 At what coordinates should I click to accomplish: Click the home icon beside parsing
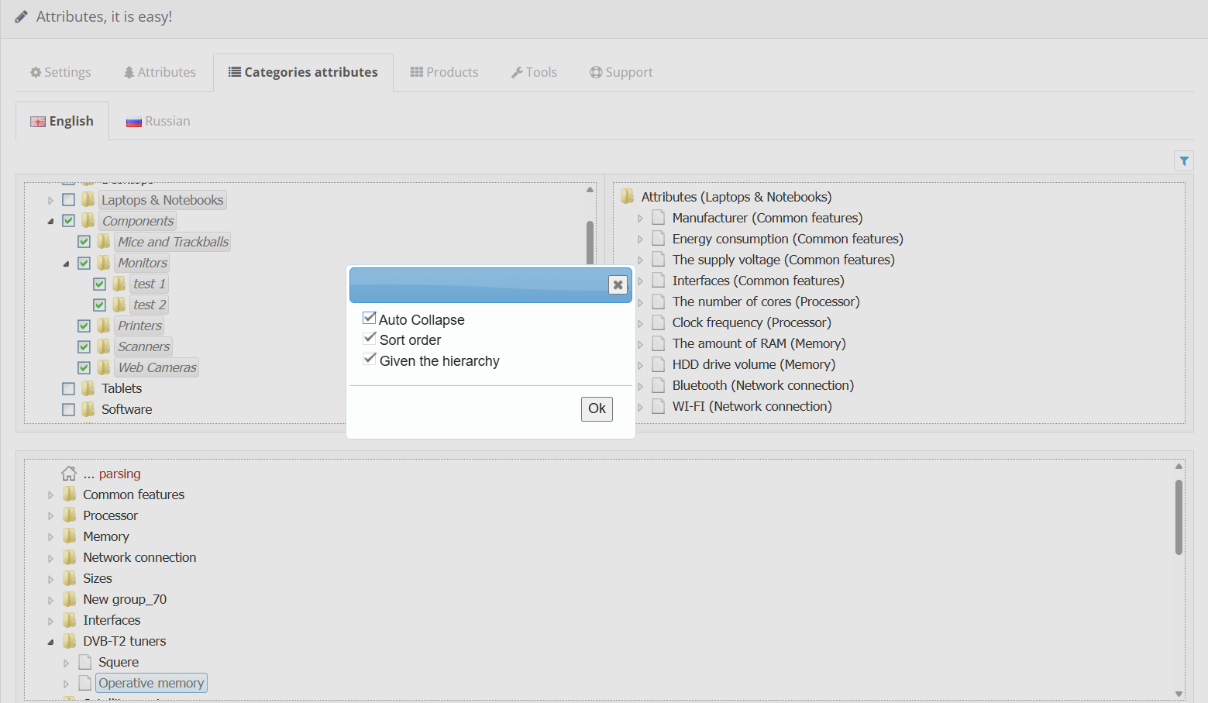tap(69, 474)
